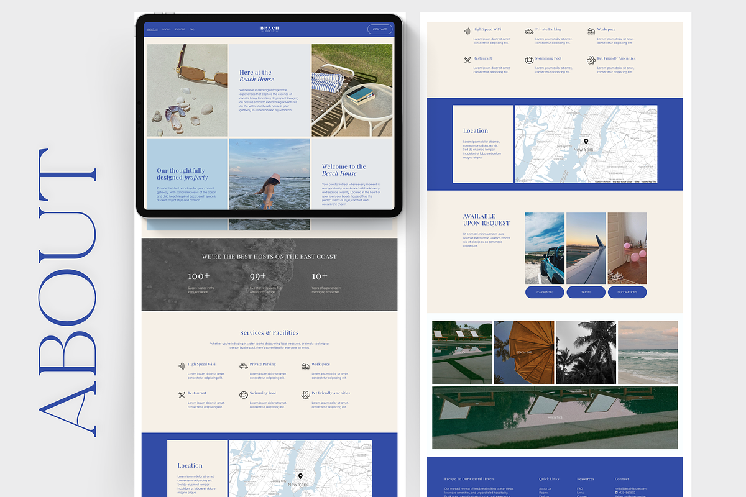Click the New York map pin on the right page map
Screen dimensions: 746x497
point(586,142)
